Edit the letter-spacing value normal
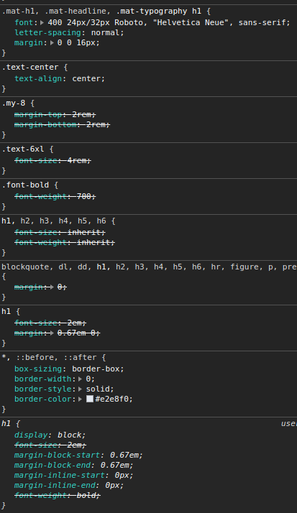Viewport: 297px width, 513px height. coord(105,33)
